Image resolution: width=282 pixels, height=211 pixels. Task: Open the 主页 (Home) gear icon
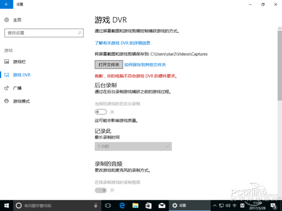7,20
